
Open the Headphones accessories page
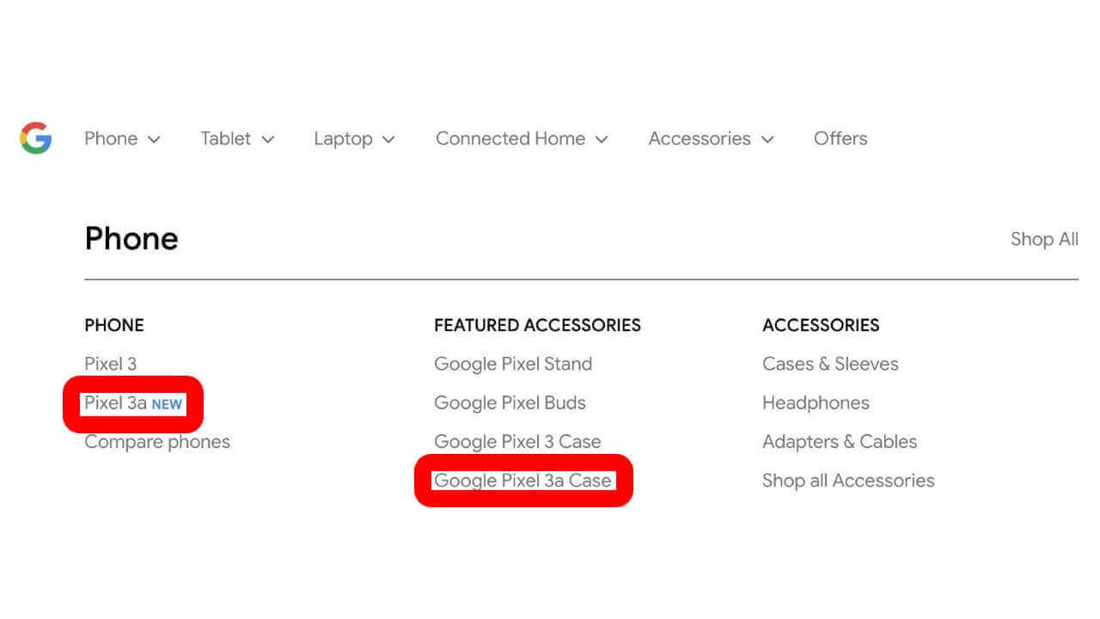pos(816,402)
